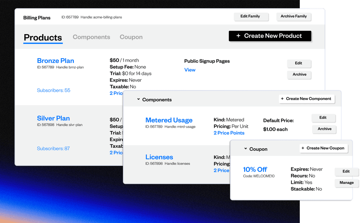View Subscribers: 87 for Silver Plan
The image size is (360, 223).
click(x=53, y=148)
